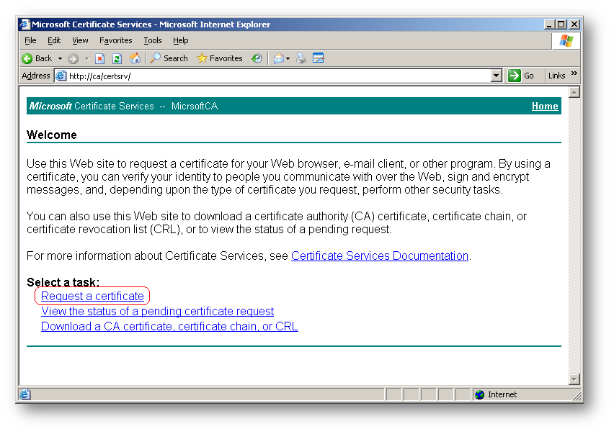Click the Print toolbar icon

pyautogui.click(x=301, y=58)
